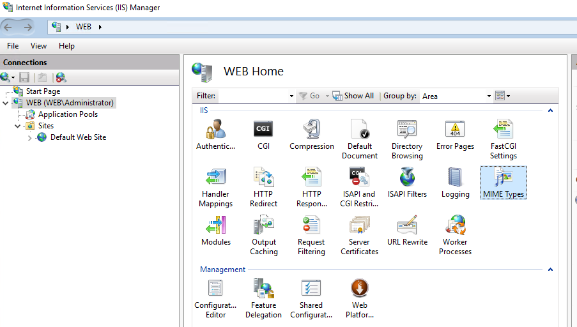
Task: Collapse the IIS group section
Action: tap(550, 110)
